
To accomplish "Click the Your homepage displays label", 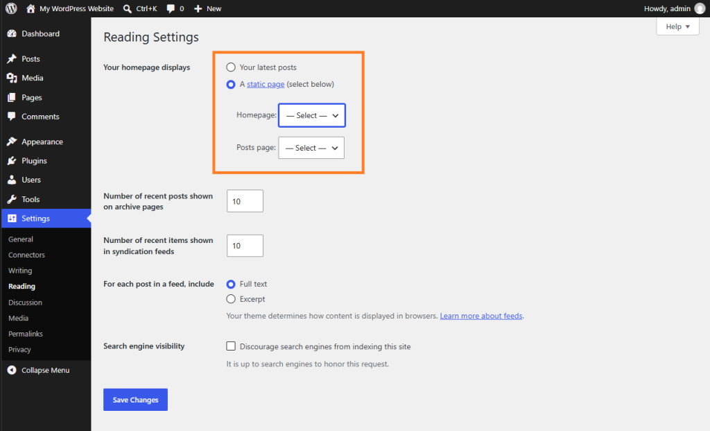I will tap(147, 67).
